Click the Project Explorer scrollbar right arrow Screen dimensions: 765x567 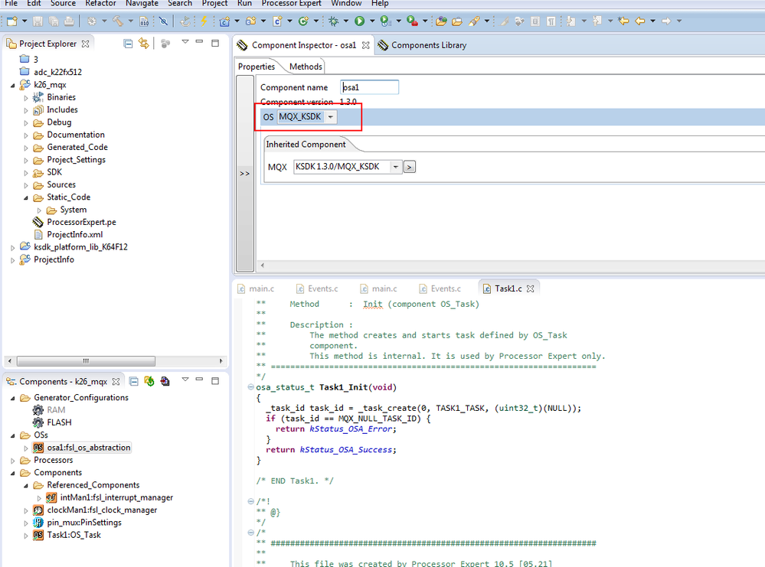pyautogui.click(x=221, y=361)
